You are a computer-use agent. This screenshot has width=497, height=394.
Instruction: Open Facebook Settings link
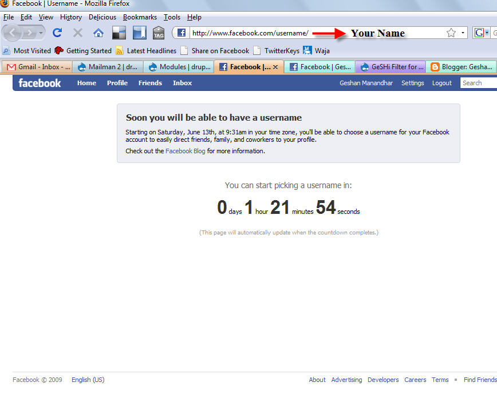(413, 83)
